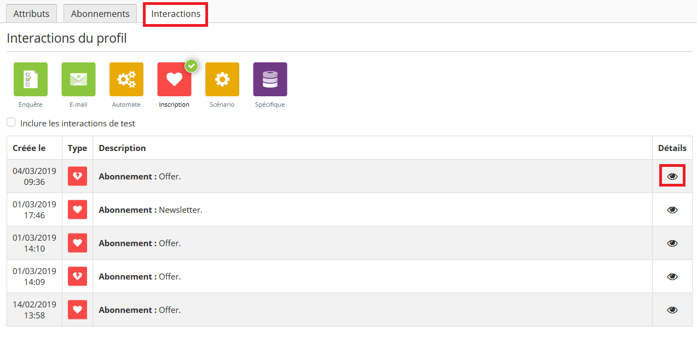Select the Interactions tab

click(176, 14)
